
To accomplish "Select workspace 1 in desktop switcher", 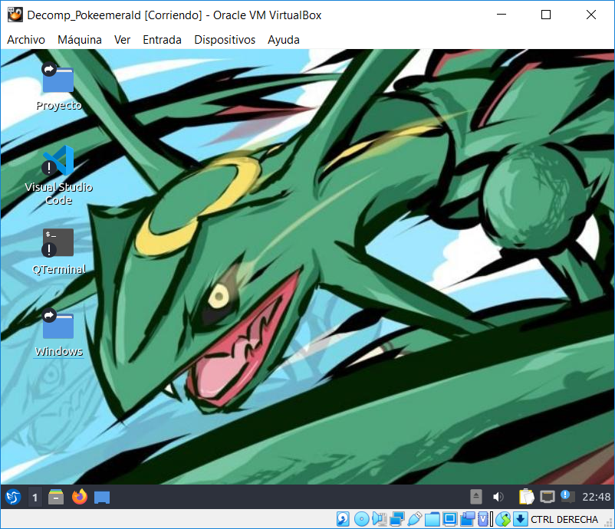I will coord(35,498).
